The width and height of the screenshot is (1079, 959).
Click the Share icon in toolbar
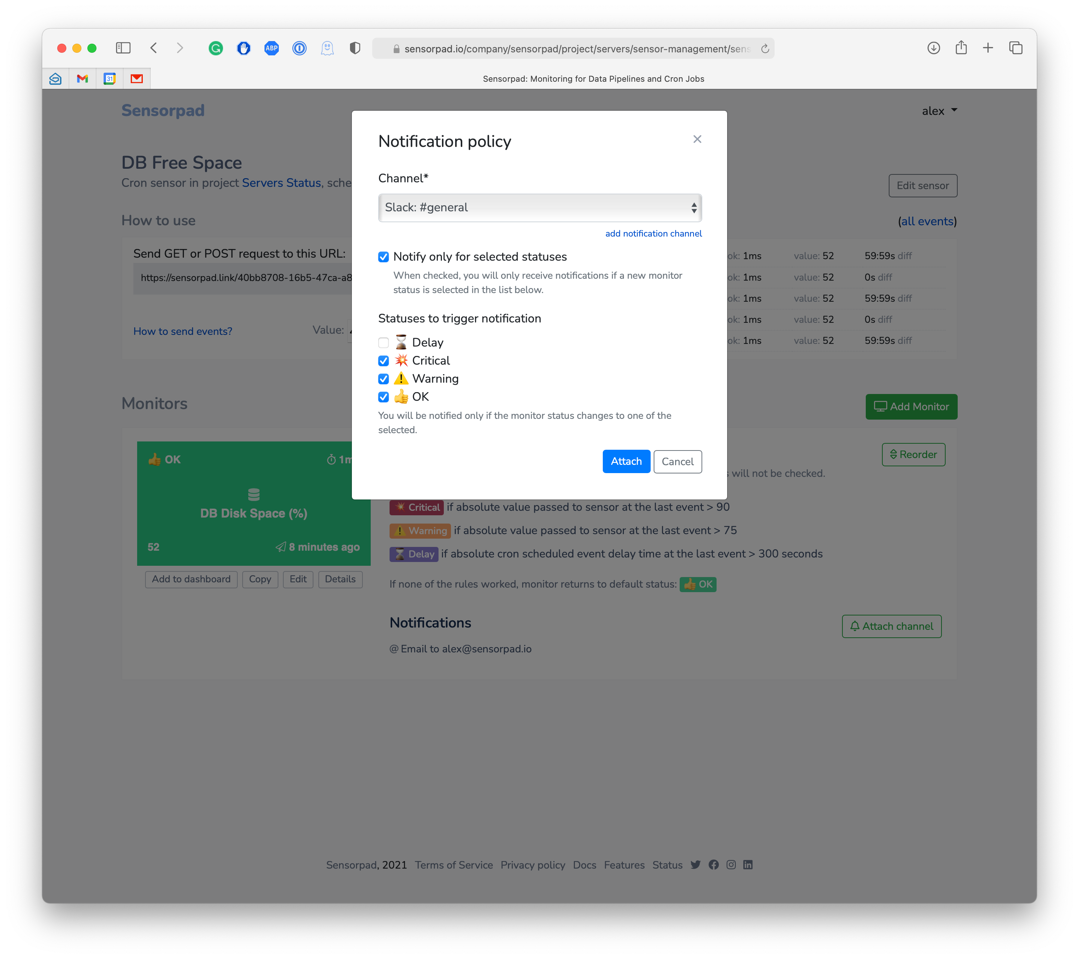(x=961, y=48)
